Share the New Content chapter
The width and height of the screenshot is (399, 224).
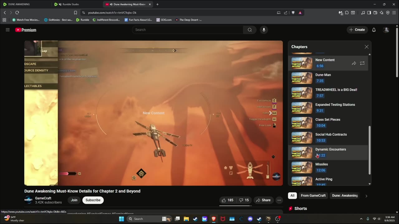[x=354, y=63]
